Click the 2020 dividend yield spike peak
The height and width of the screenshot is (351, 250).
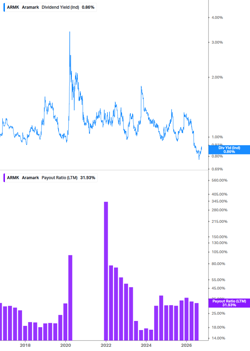70,32
